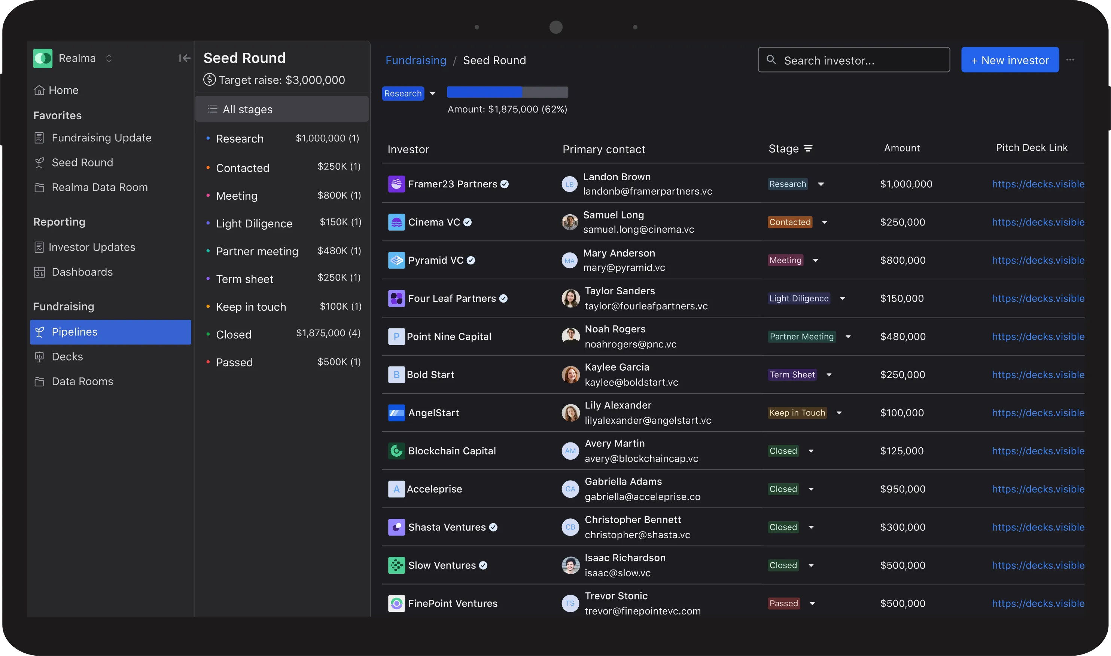The width and height of the screenshot is (1111, 656).
Task: Click the Realma workspace logo icon
Action: [43, 58]
